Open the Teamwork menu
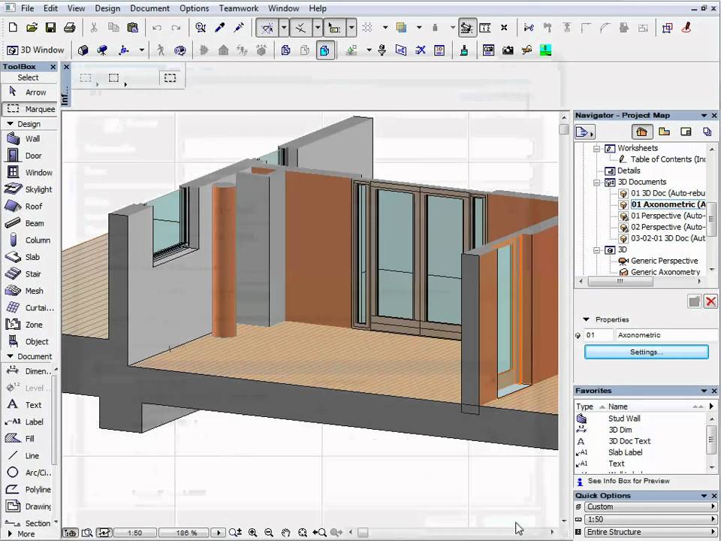This screenshot has height=541, width=721. pos(239,8)
